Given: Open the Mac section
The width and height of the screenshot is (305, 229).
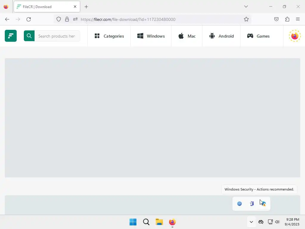Looking at the screenshot, I should click(187, 36).
